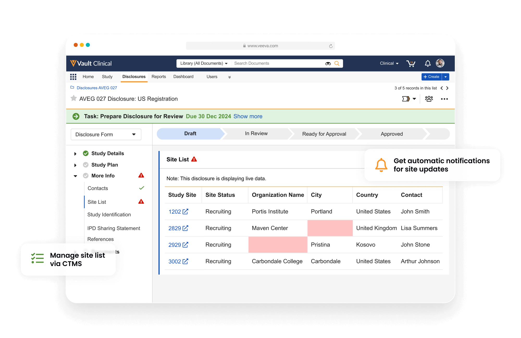This screenshot has width=521, height=338.
Task: Click the Show more link
Action: click(248, 116)
